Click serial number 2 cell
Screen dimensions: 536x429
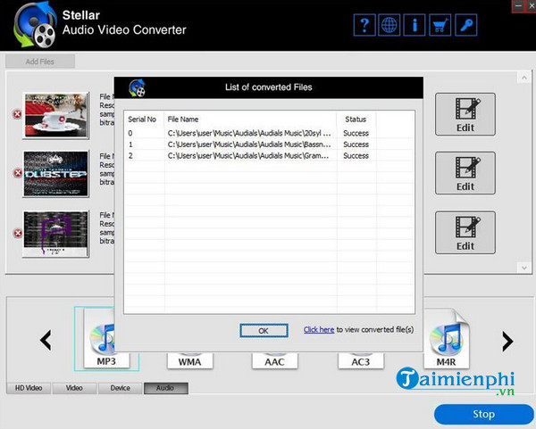[130, 155]
